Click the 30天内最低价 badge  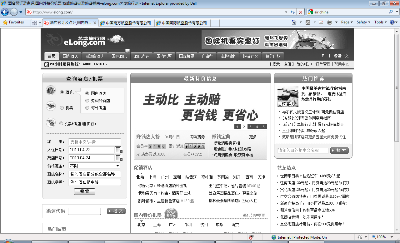coord(171,214)
